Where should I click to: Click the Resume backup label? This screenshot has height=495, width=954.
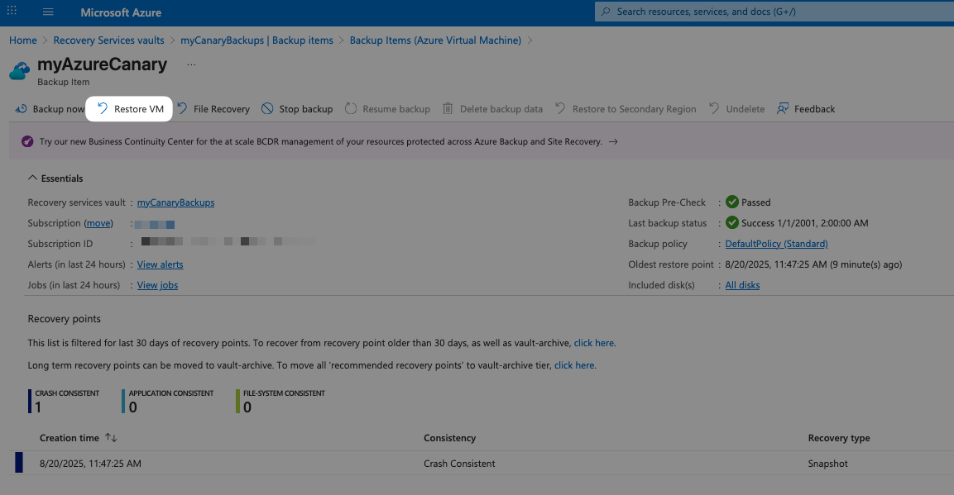(x=396, y=109)
